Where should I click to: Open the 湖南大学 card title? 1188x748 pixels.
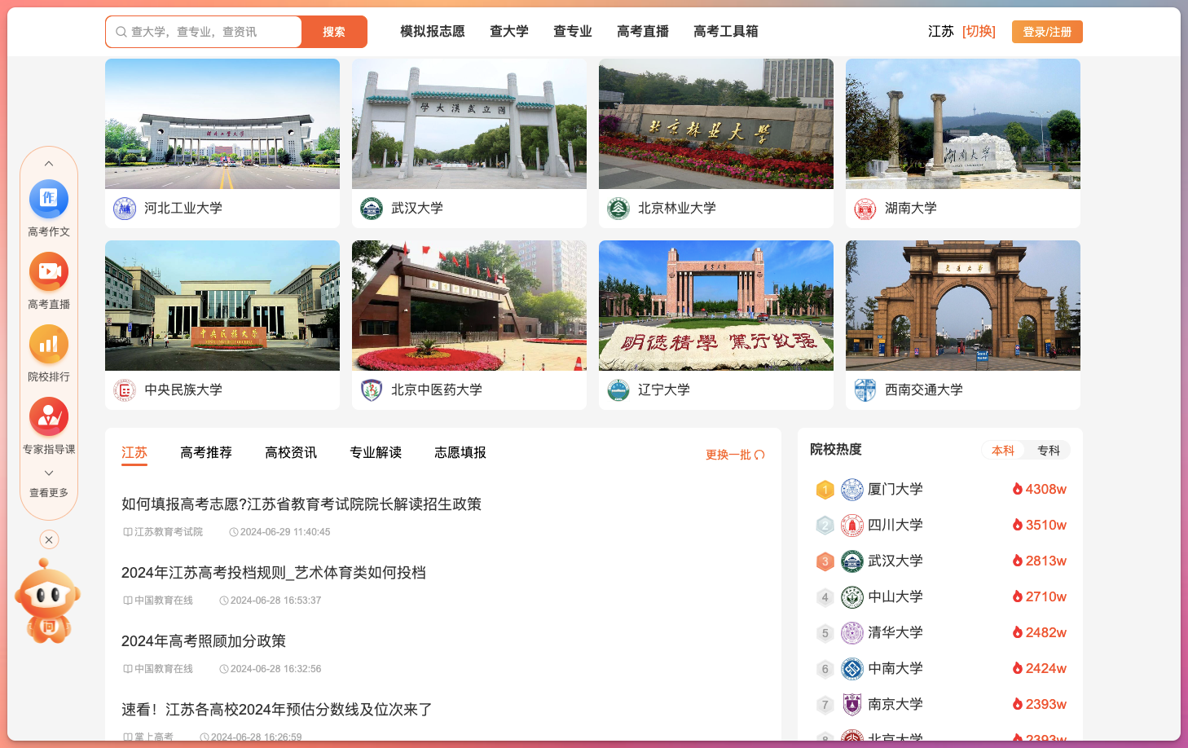(911, 209)
